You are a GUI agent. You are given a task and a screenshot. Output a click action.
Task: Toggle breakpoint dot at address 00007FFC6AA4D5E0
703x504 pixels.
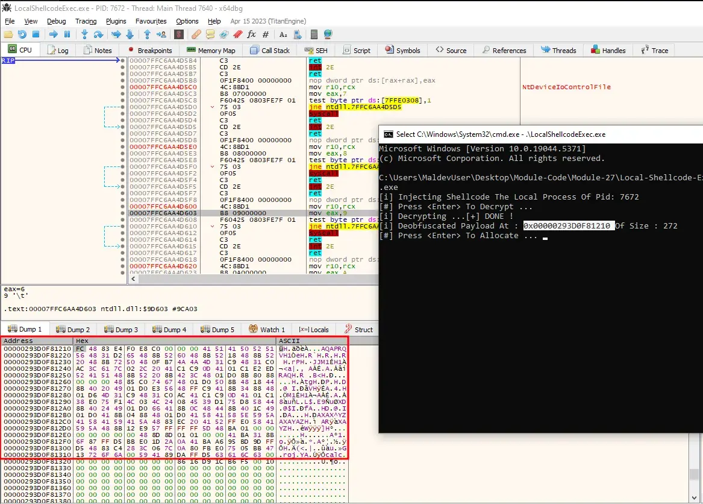[x=123, y=146]
